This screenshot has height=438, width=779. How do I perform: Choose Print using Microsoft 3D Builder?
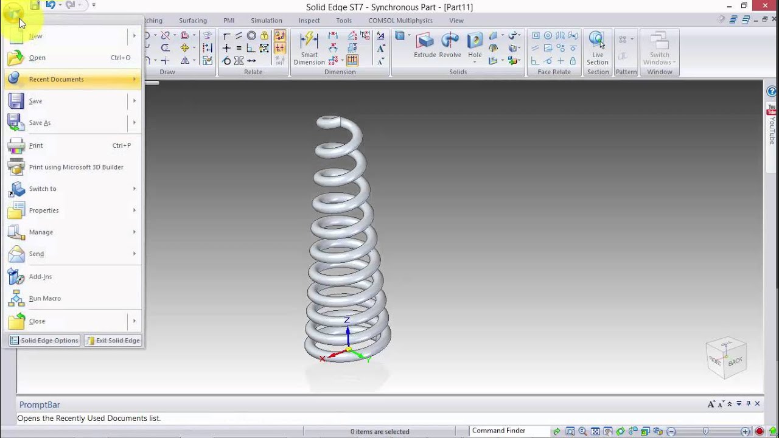point(73,167)
